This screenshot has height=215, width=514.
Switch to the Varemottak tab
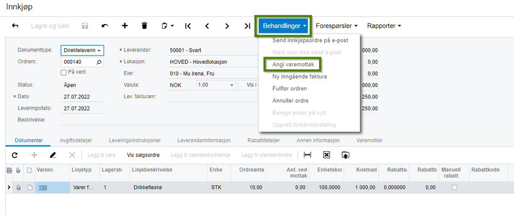369,140
